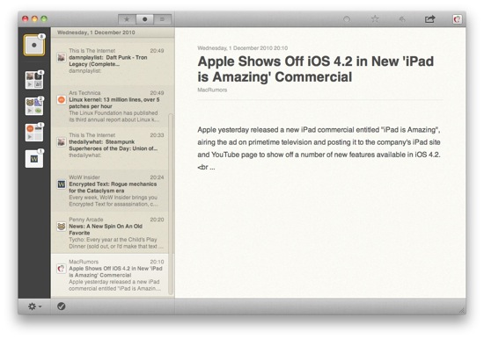Click the share arrow icon in toolbar
The height and width of the screenshot is (339, 484).
pyautogui.click(x=429, y=19)
